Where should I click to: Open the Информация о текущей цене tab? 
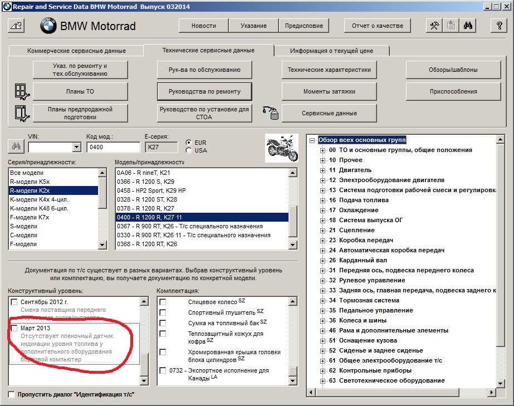pyautogui.click(x=331, y=51)
